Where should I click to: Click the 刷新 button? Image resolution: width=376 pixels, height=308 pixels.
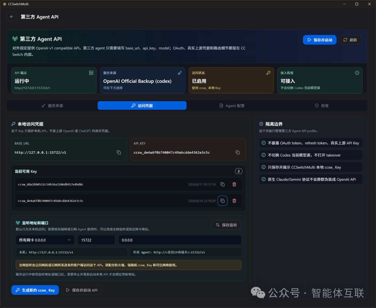[350, 40]
